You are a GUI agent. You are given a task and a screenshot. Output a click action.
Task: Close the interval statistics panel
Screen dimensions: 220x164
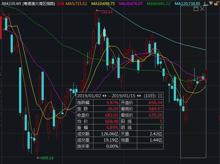tap(160, 95)
